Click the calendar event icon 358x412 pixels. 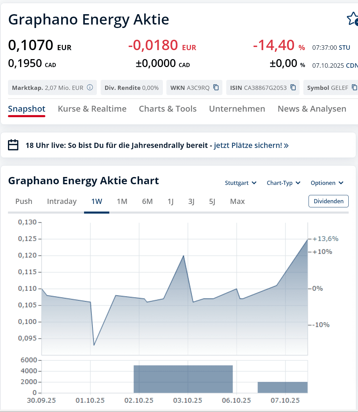click(x=13, y=145)
